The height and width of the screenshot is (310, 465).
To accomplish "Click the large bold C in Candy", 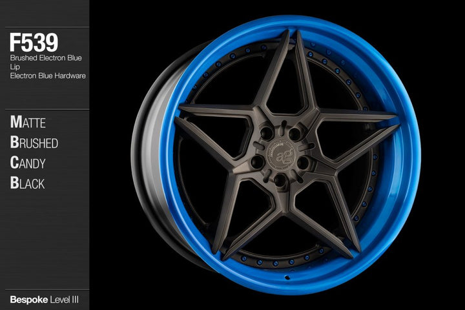I will point(15,163).
